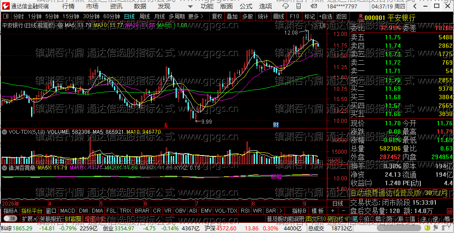Image resolution: width=454 pixels, height=233 pixels.
Task: Click the F10 company info button
Action: coord(294,16)
